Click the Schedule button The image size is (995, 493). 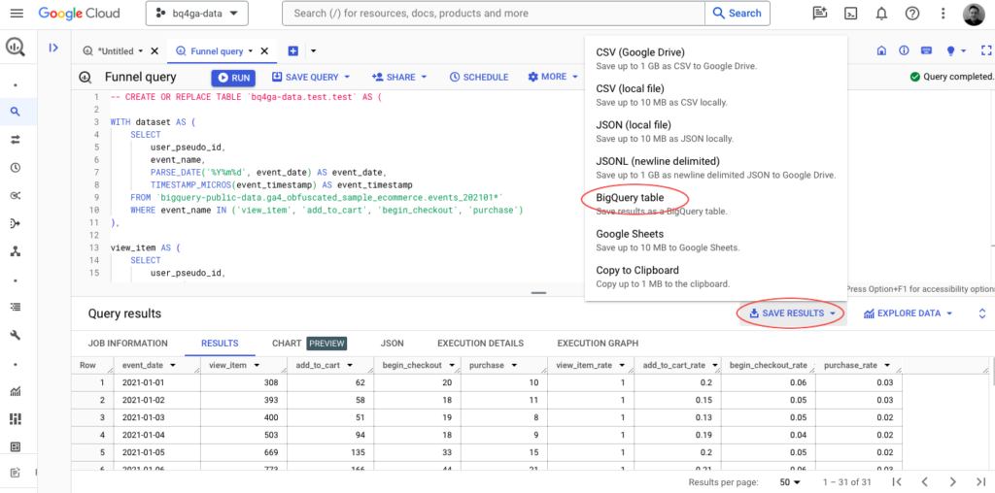[479, 77]
